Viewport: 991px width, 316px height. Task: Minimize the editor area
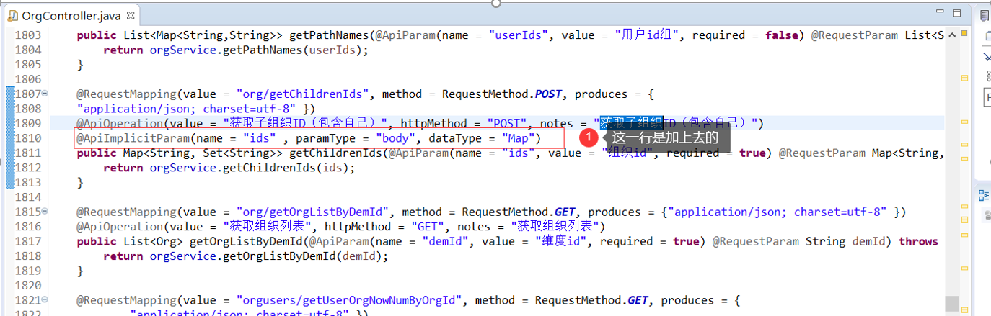click(x=938, y=13)
